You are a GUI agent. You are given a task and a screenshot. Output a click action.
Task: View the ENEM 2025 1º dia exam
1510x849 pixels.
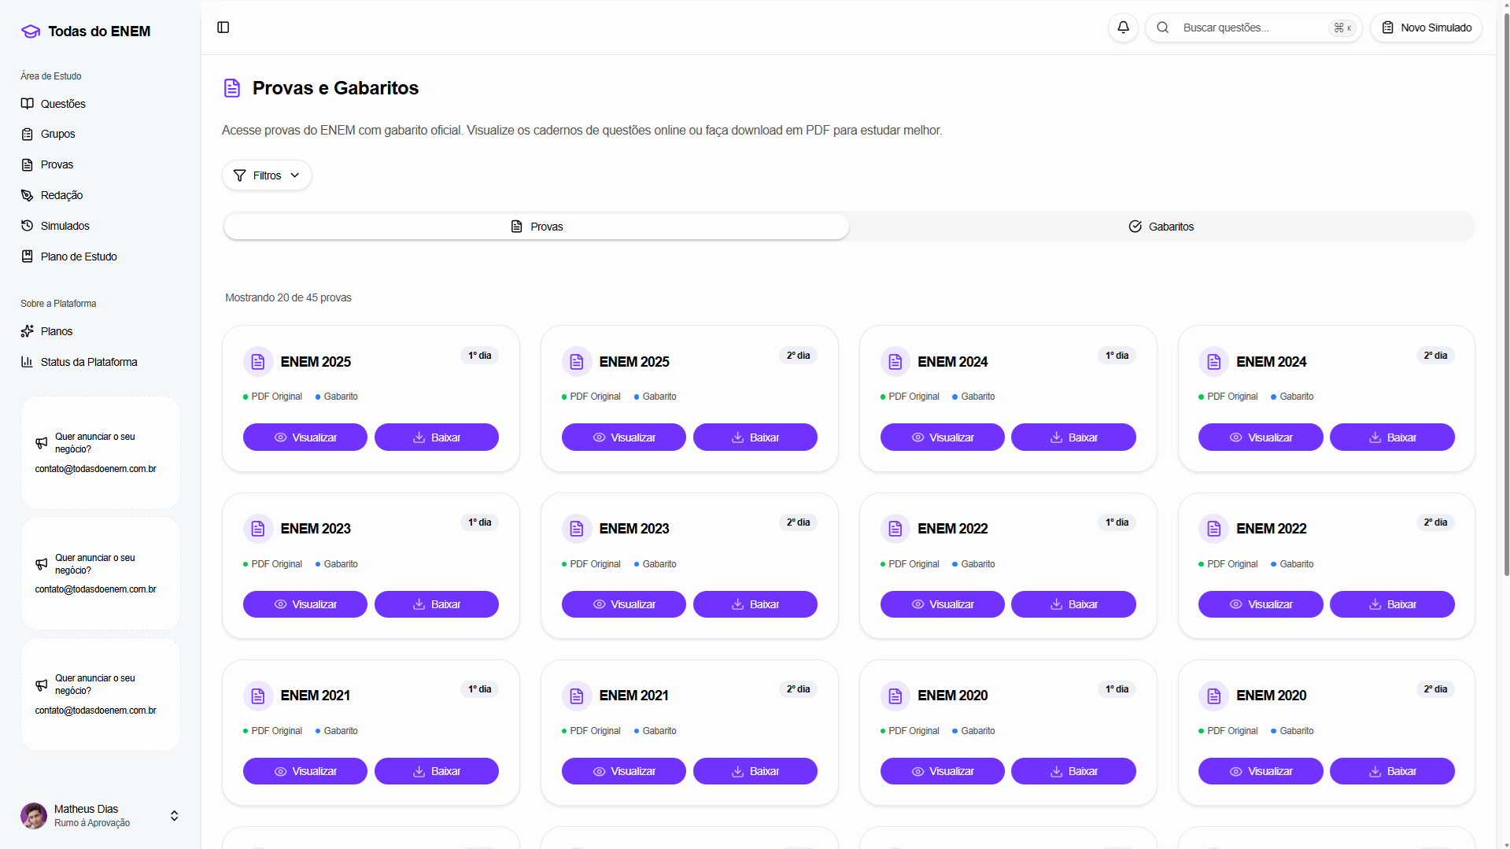(305, 437)
